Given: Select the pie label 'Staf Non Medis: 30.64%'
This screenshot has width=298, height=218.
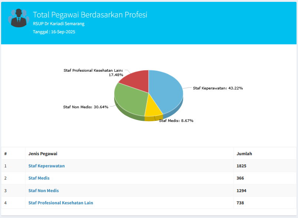Looking at the screenshot, I should click(x=86, y=107).
